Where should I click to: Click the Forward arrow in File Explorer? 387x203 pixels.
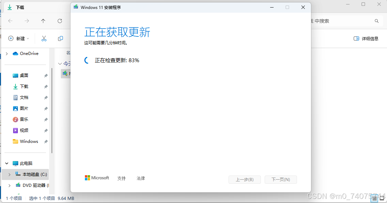coord(27,21)
